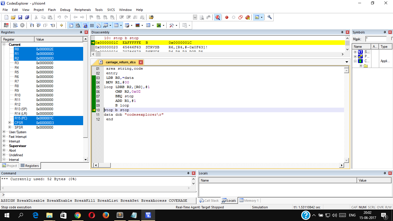Switch to the Project tab
Image resolution: width=393 pixels, height=221 pixels.
[x=10, y=165]
